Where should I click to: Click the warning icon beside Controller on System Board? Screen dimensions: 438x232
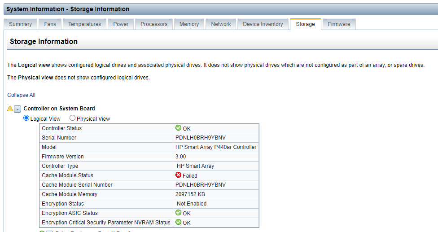tap(10, 109)
